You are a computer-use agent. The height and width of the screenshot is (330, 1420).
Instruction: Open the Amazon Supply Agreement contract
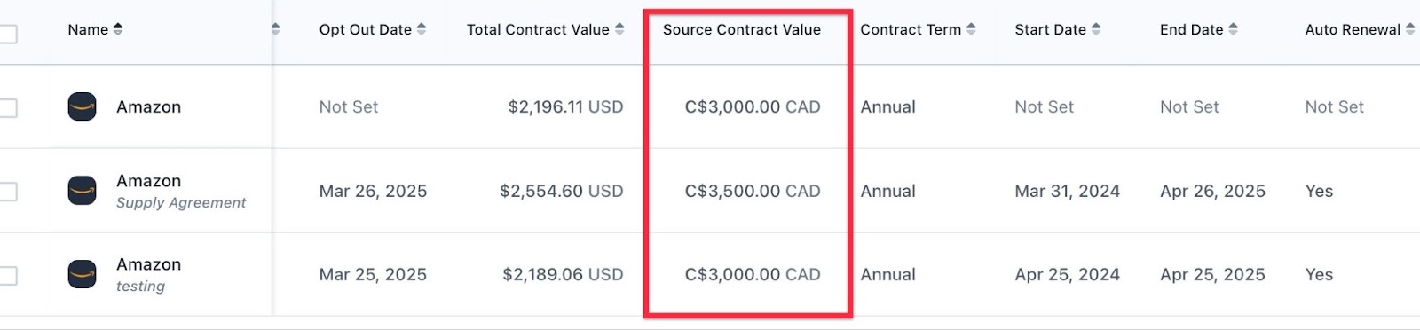click(x=181, y=191)
